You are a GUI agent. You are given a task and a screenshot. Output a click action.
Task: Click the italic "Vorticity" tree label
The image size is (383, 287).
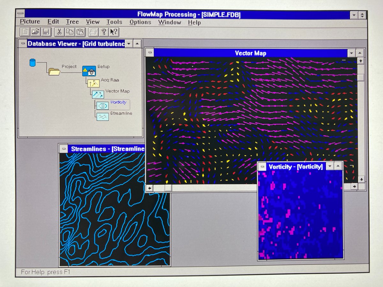tap(118, 102)
